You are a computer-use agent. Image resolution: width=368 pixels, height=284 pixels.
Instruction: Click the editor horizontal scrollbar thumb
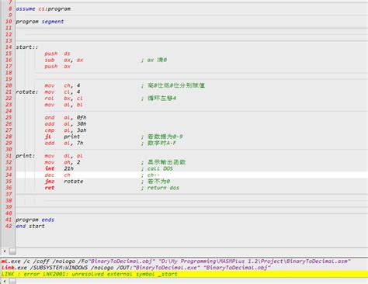12,251
